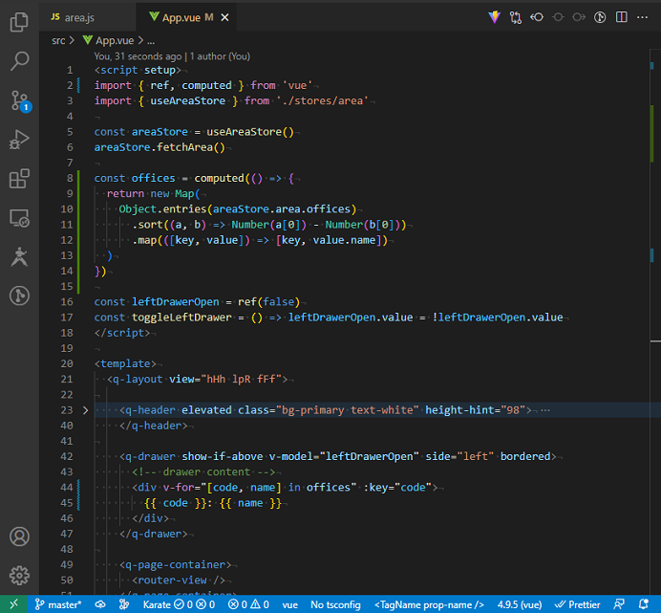Click the '4.9.5 (vue)' version status item
The image size is (661, 613).
pyautogui.click(x=520, y=604)
